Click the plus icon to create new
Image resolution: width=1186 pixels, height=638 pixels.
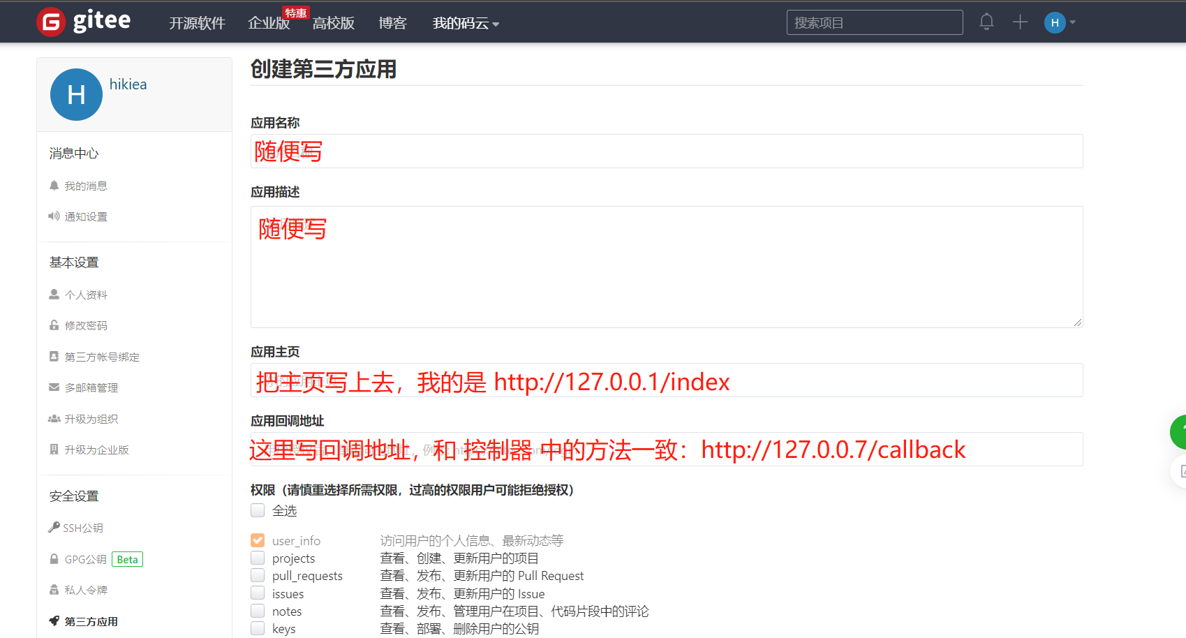pos(1019,22)
